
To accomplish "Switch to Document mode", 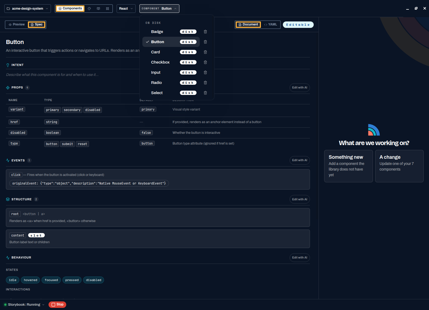I will pyautogui.click(x=248, y=24).
